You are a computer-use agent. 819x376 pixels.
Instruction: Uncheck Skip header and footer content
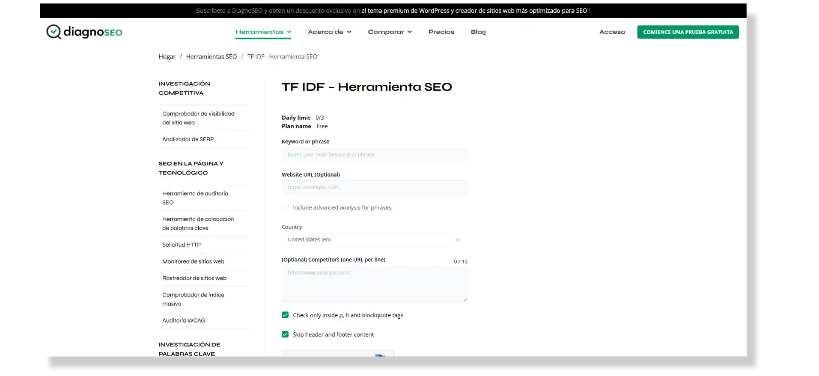pos(285,335)
